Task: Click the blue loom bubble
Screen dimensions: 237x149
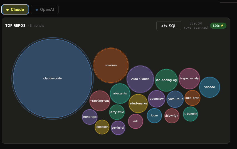Action: pyautogui.click(x=154, y=116)
